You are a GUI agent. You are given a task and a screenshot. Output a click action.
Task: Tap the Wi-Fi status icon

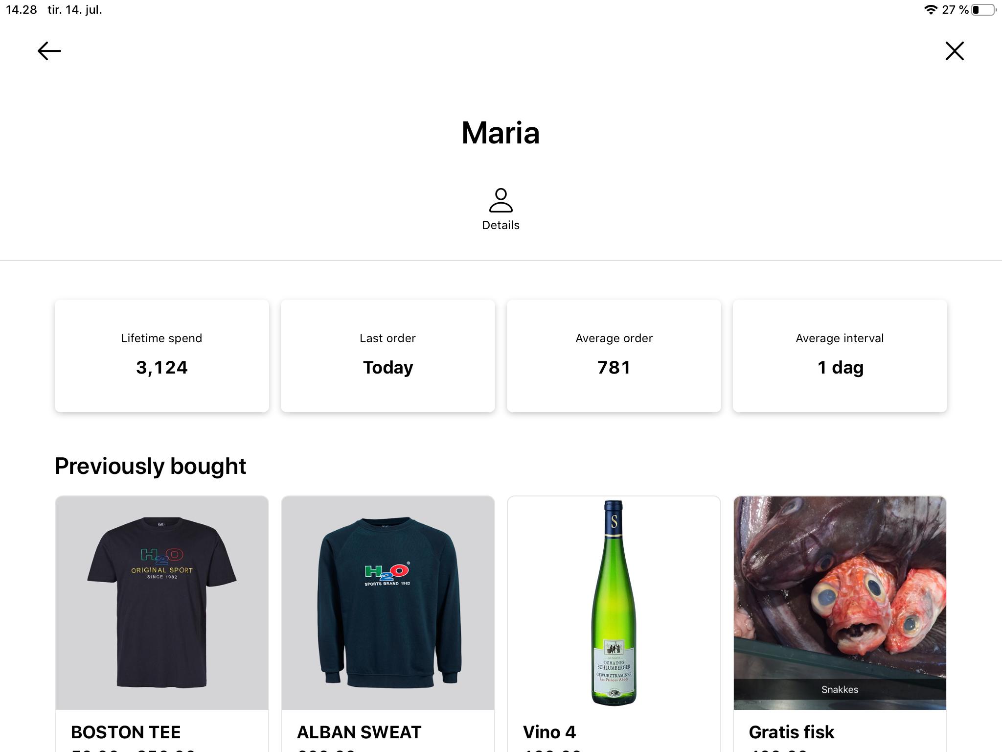[931, 10]
